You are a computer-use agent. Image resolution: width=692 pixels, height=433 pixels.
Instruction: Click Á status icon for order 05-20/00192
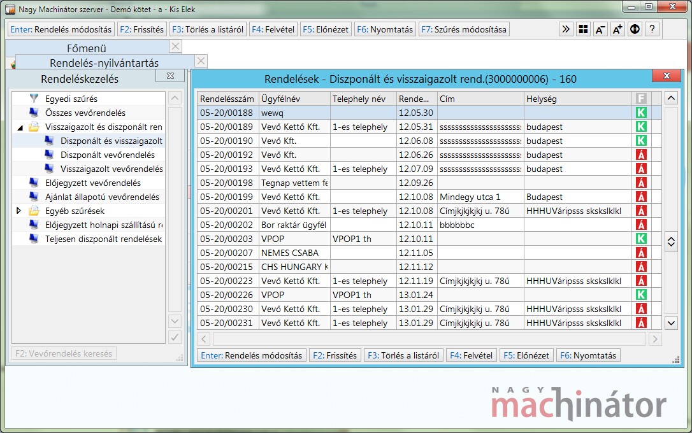[x=641, y=155]
